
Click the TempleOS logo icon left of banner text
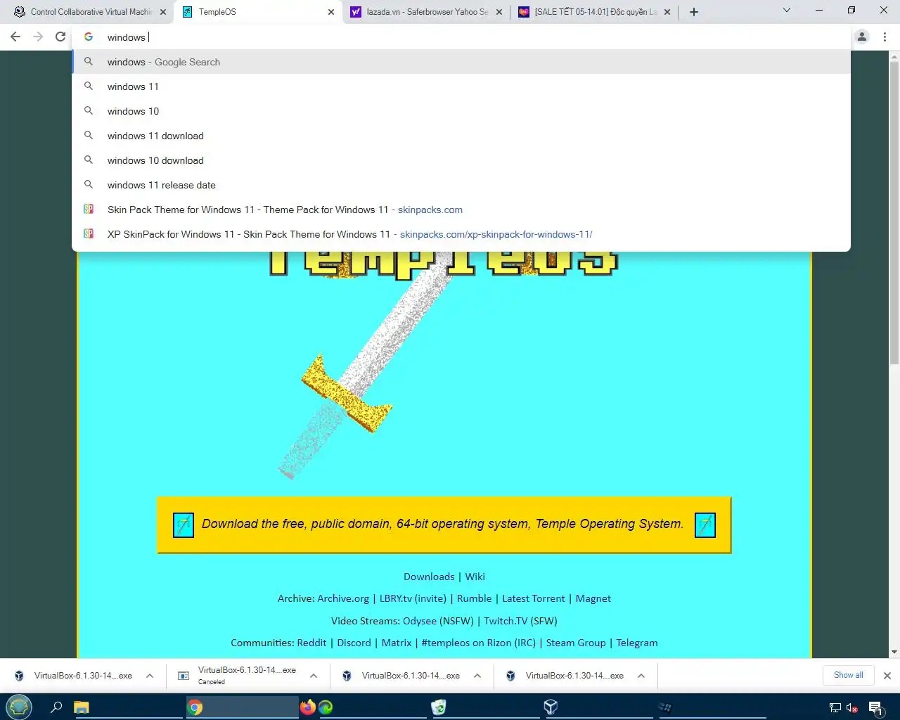click(183, 525)
